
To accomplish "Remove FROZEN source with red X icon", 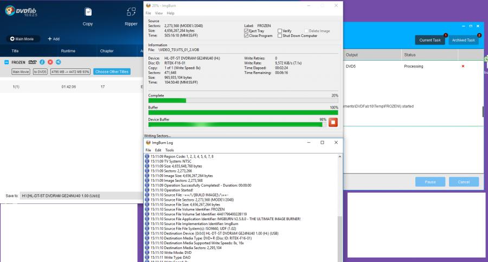I will [x=50, y=62].
